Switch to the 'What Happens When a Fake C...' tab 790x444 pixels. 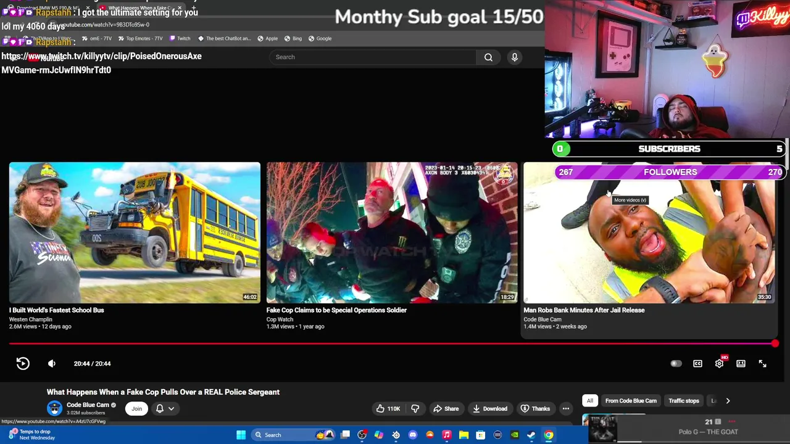pyautogui.click(x=141, y=8)
